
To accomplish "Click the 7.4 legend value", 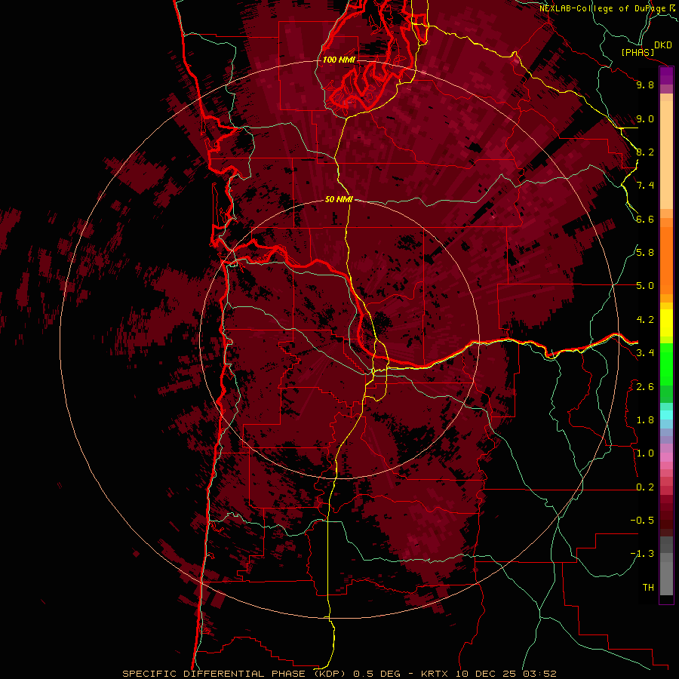I will point(645,186).
